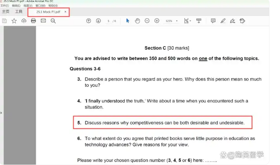Open the 主页 home tab
Viewport: 280px width, 165px height.
click(x=5, y=12)
